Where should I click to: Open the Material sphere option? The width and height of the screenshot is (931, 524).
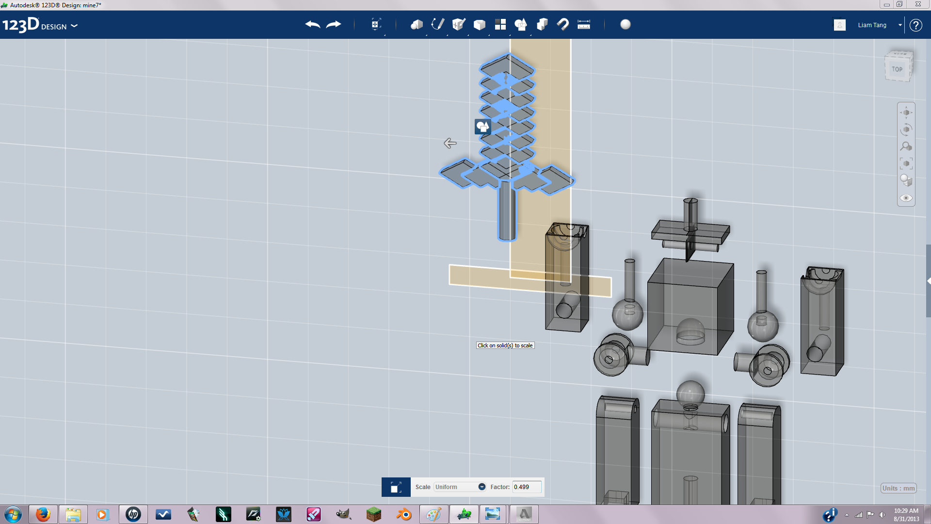(x=626, y=24)
